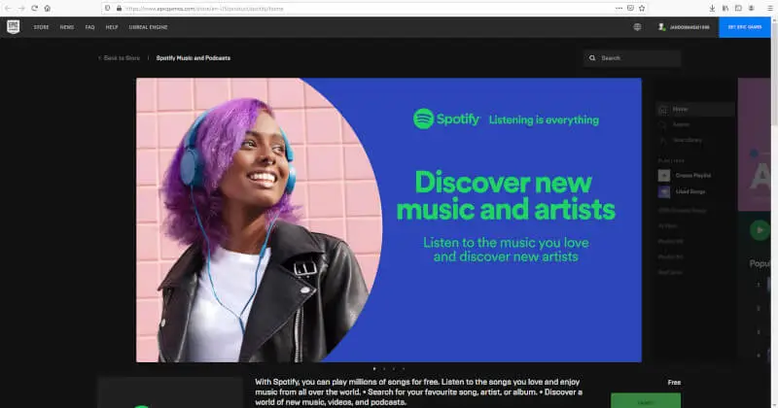The image size is (778, 408).
Task: Click into the store Search field
Action: [x=633, y=58]
